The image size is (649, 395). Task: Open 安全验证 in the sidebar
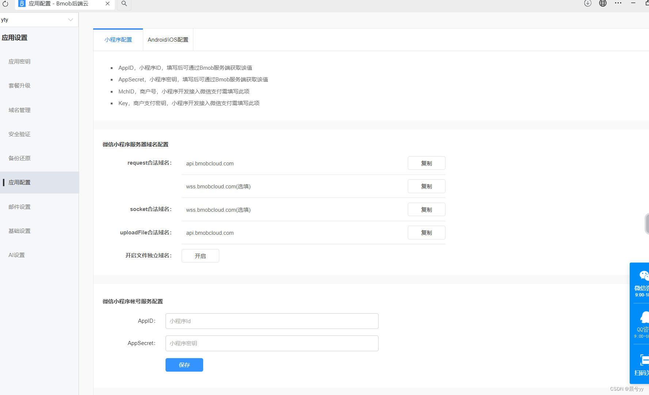(19, 134)
